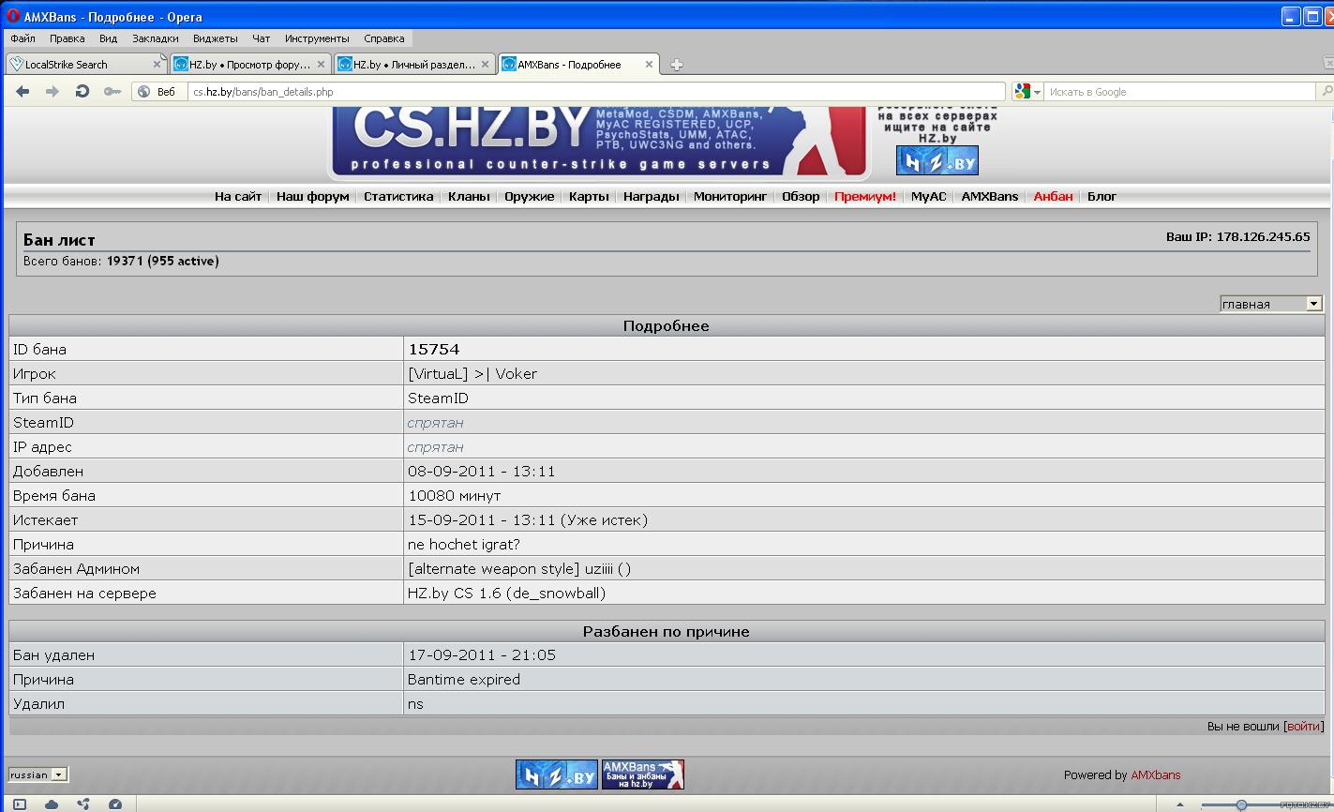Open the Правка menu
This screenshot has height=812, width=1334.
pos(67,38)
